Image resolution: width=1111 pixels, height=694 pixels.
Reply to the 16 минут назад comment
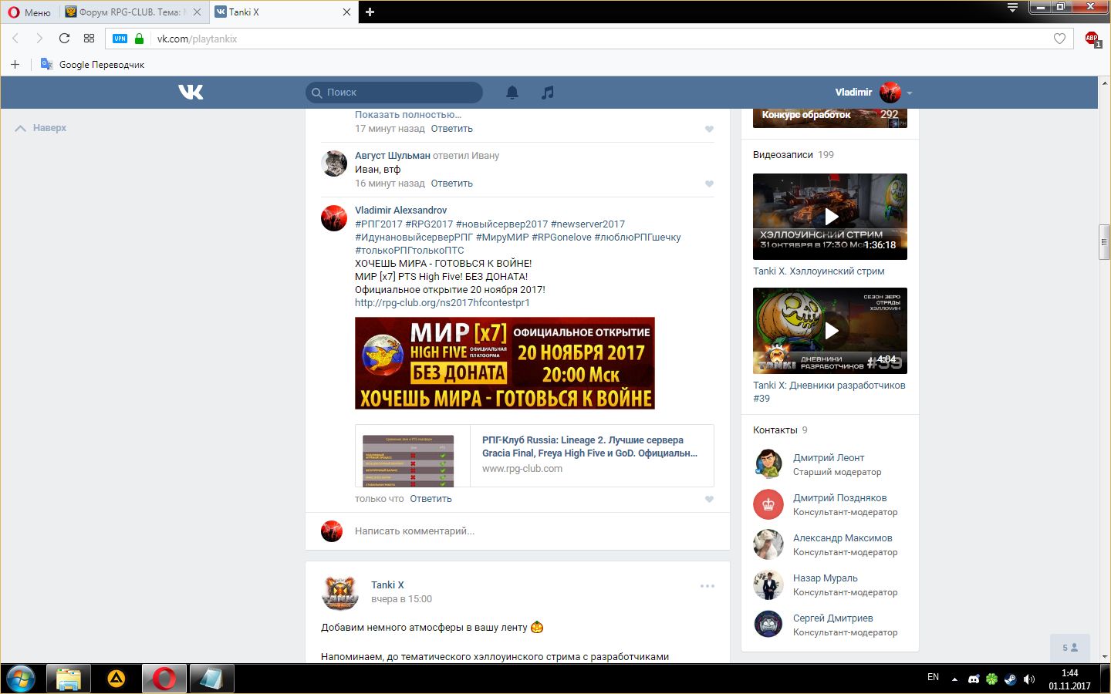452,184
